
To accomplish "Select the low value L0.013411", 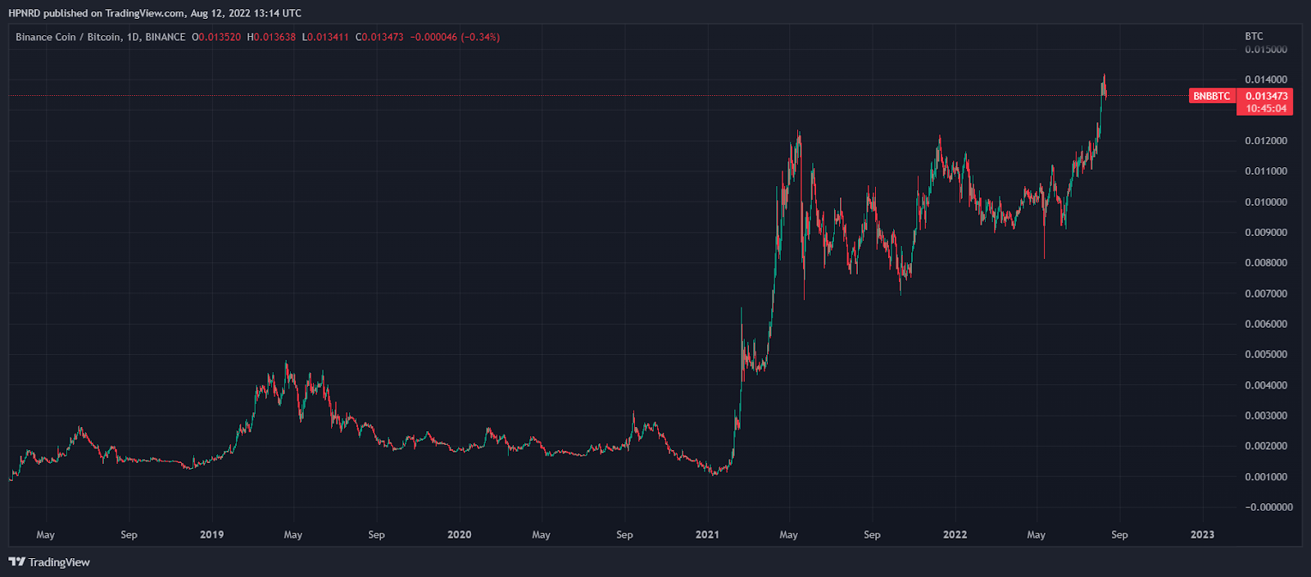I will click(x=325, y=37).
